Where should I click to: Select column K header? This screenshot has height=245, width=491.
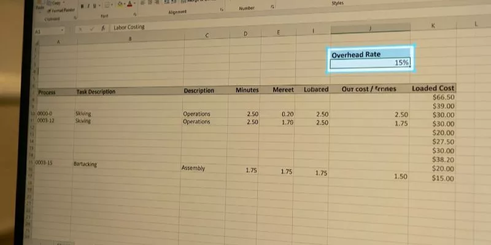(x=433, y=26)
